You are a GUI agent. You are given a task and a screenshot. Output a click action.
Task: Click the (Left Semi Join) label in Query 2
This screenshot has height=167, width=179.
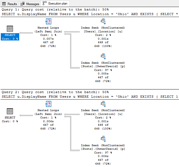(x=48, y=114)
